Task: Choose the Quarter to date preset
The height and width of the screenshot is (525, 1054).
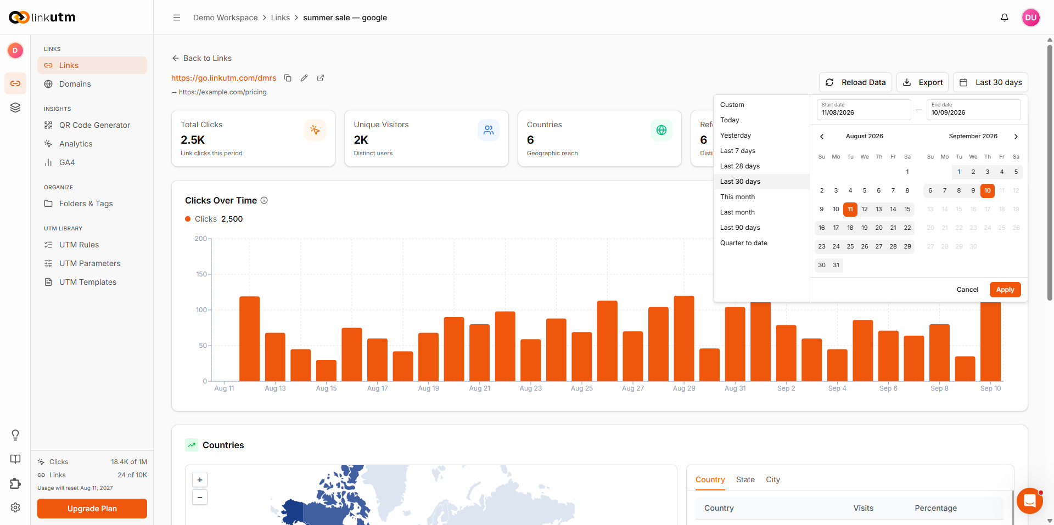Action: (761, 243)
